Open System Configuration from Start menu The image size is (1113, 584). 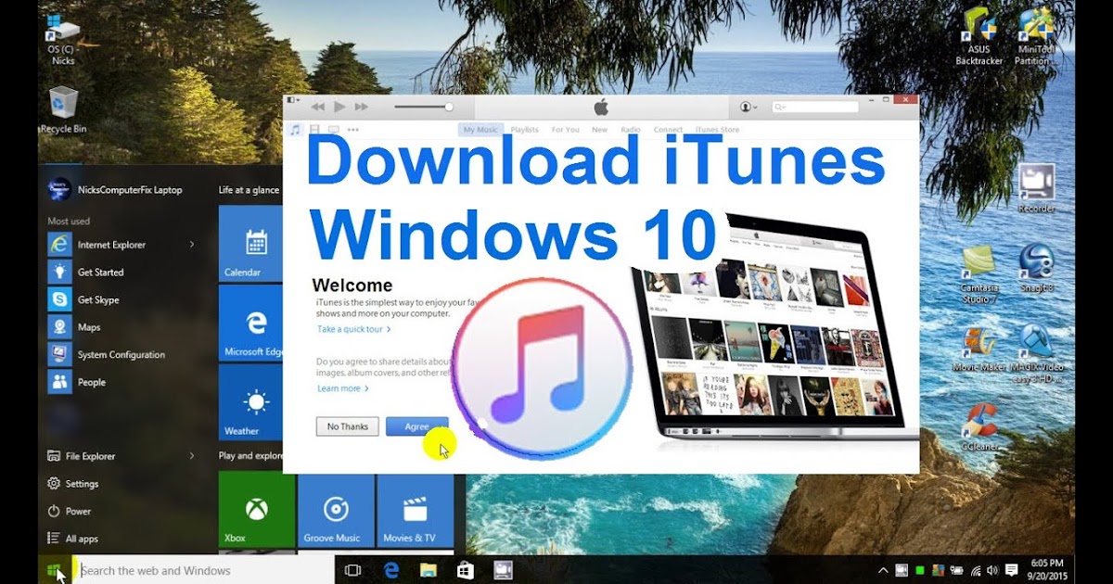(x=122, y=354)
